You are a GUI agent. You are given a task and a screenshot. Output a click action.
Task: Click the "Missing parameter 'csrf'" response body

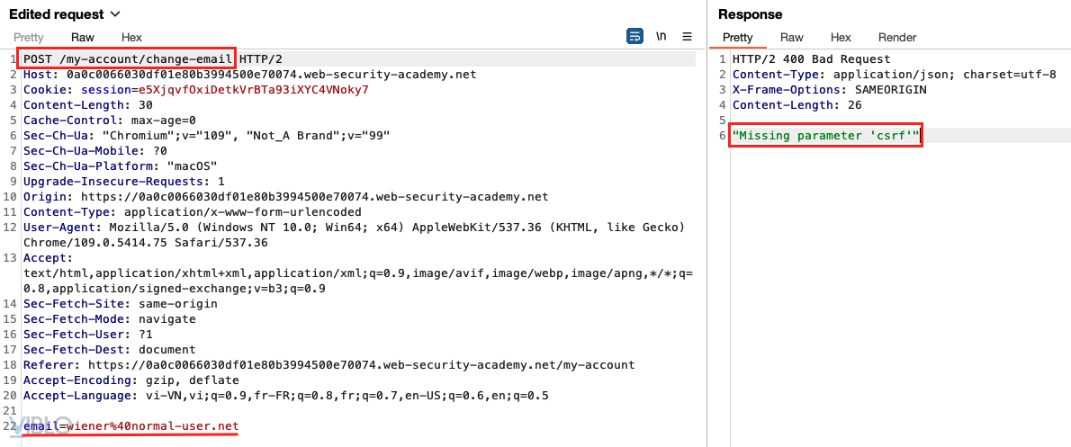(825, 136)
